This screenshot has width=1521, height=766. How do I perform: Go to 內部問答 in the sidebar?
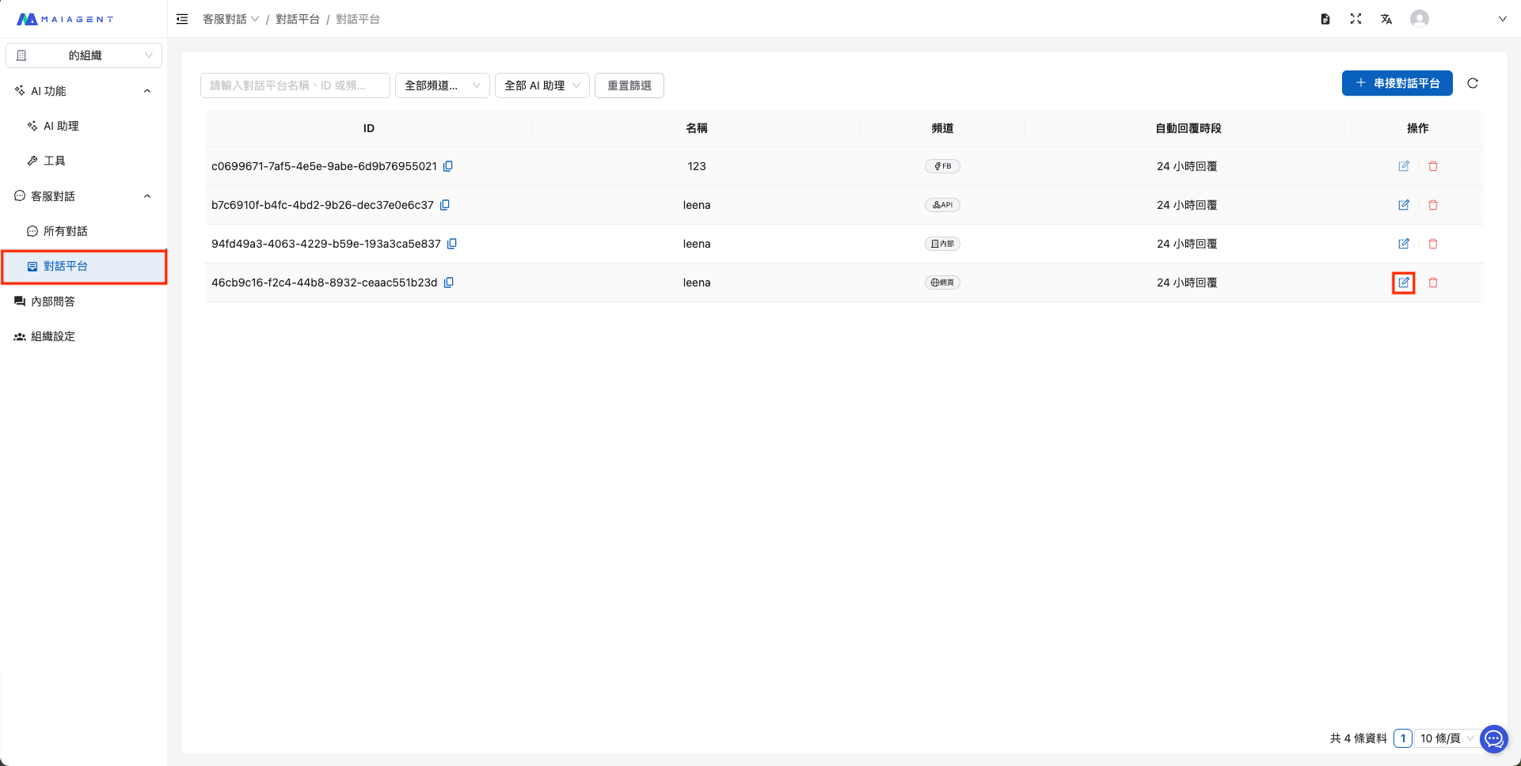point(52,301)
